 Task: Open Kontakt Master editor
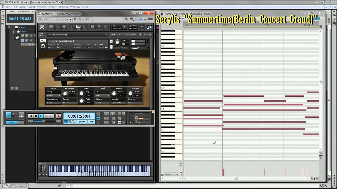[x=57, y=27]
